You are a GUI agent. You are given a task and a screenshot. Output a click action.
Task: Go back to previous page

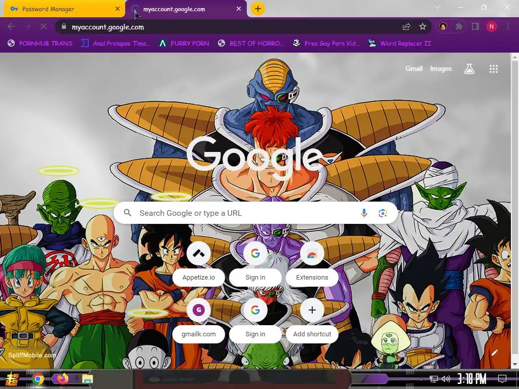pyautogui.click(x=11, y=26)
